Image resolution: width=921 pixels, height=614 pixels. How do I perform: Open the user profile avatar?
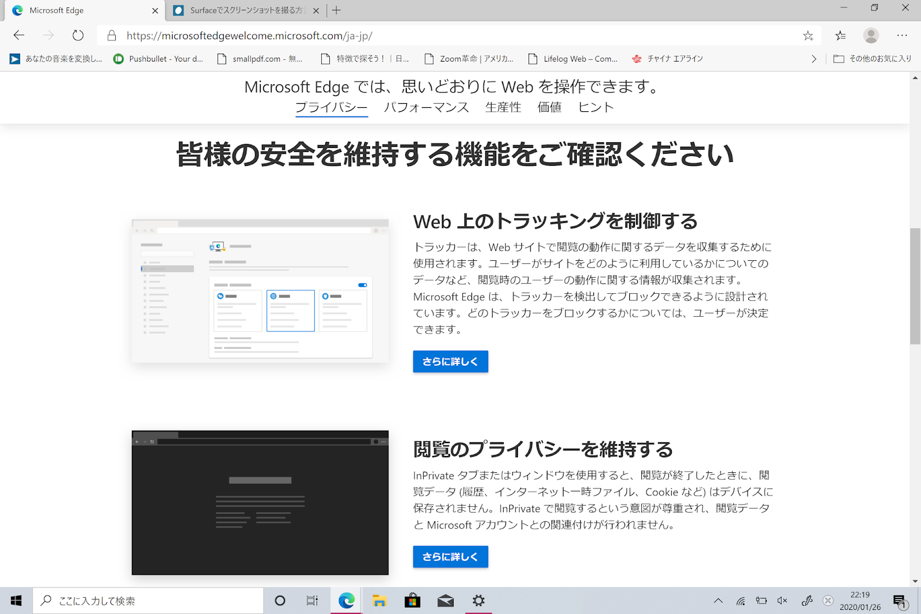(871, 36)
